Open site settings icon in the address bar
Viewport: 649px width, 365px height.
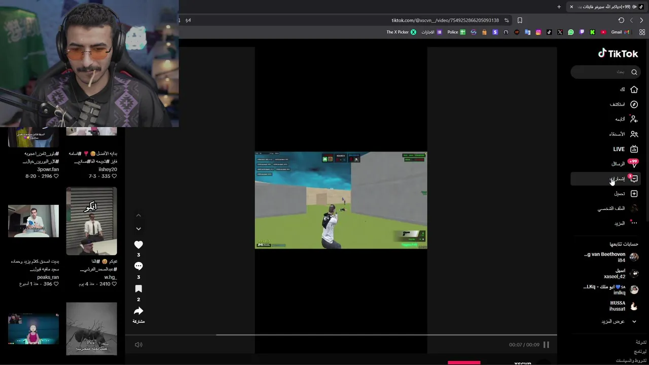point(507,20)
